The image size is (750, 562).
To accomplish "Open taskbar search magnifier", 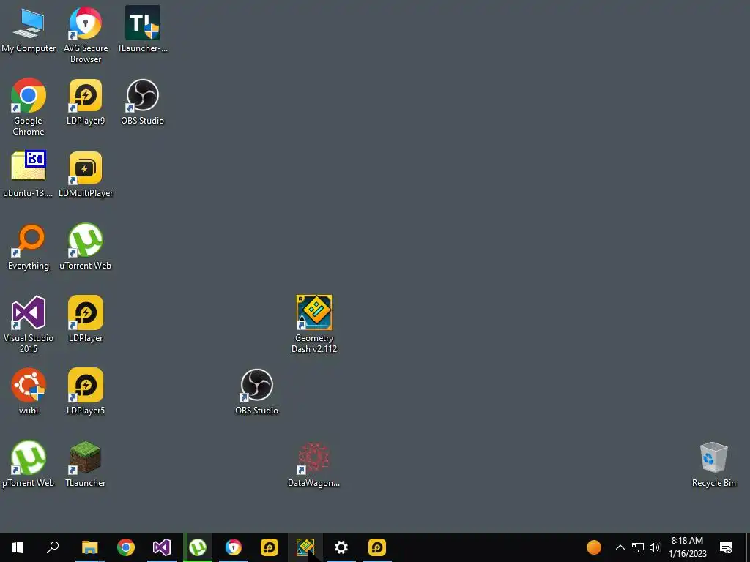I will (x=53, y=547).
